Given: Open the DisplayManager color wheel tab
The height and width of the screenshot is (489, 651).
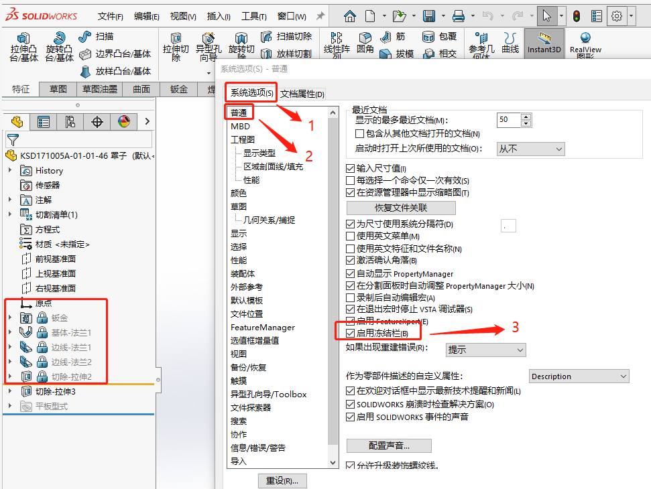Looking at the screenshot, I should pyautogui.click(x=124, y=121).
